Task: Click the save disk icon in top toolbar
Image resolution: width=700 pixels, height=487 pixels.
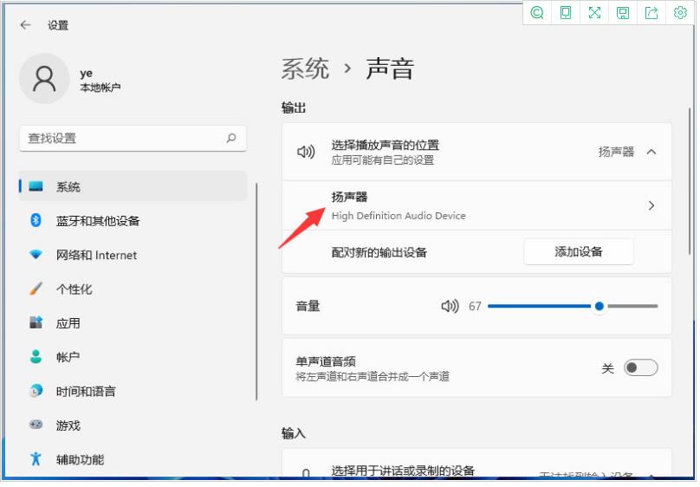Action: [623, 12]
